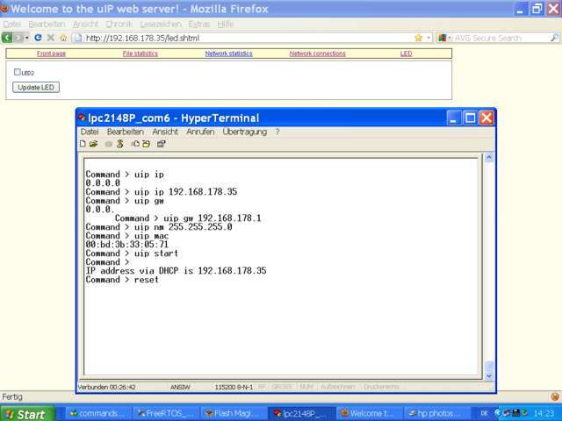Open HyperTerminal Ansicht menu
Screen dimensions: 562x421
coord(165,132)
